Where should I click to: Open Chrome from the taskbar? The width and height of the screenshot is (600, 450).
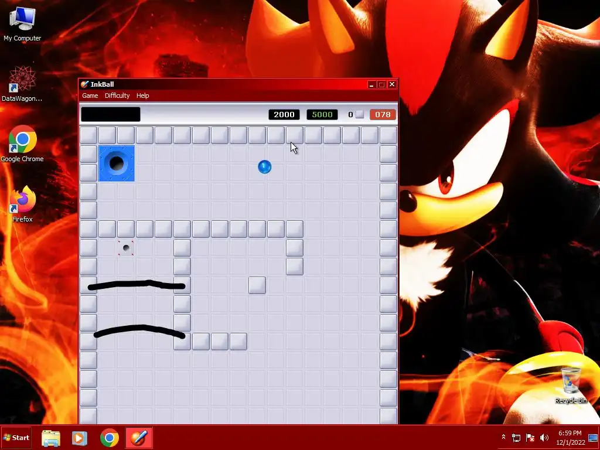pos(110,438)
